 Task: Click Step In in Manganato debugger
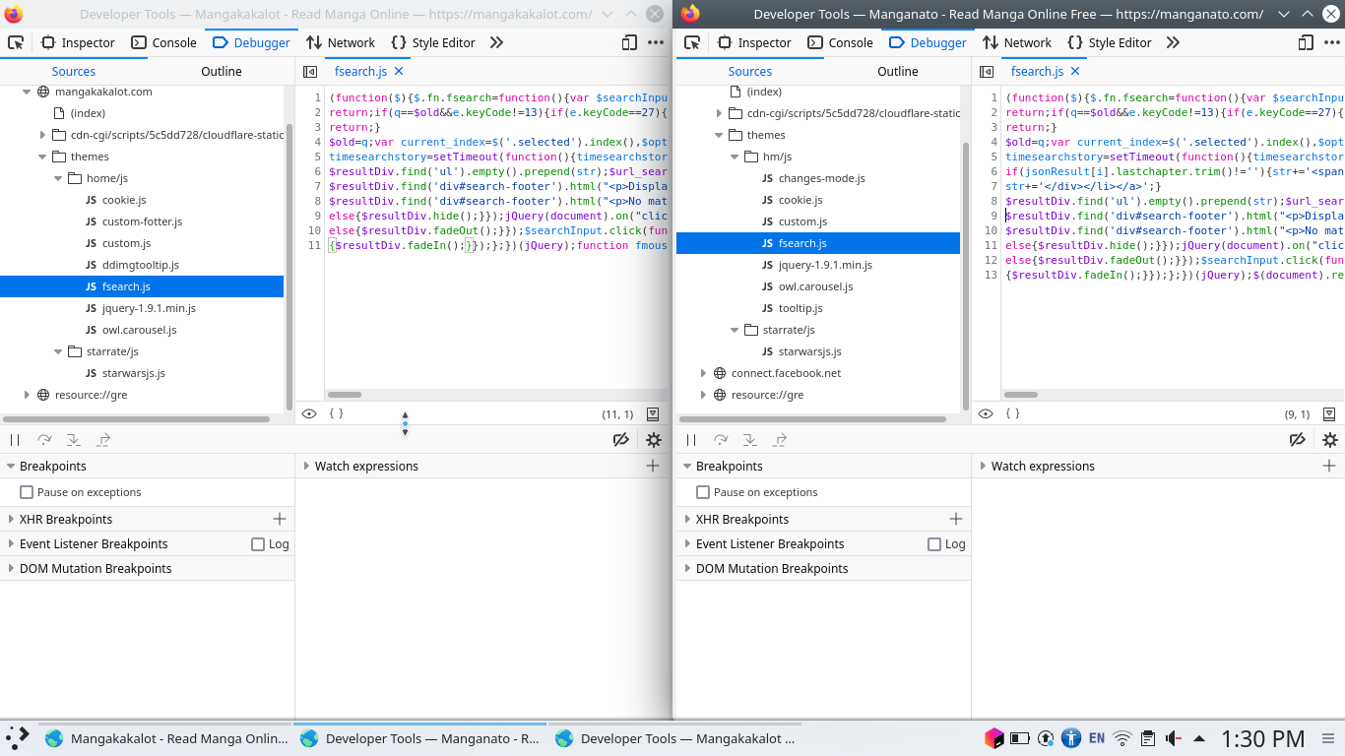coord(750,440)
